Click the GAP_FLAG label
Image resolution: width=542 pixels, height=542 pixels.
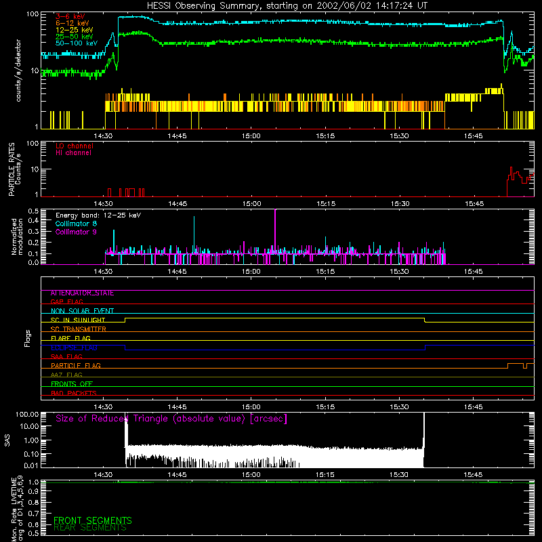click(66, 302)
